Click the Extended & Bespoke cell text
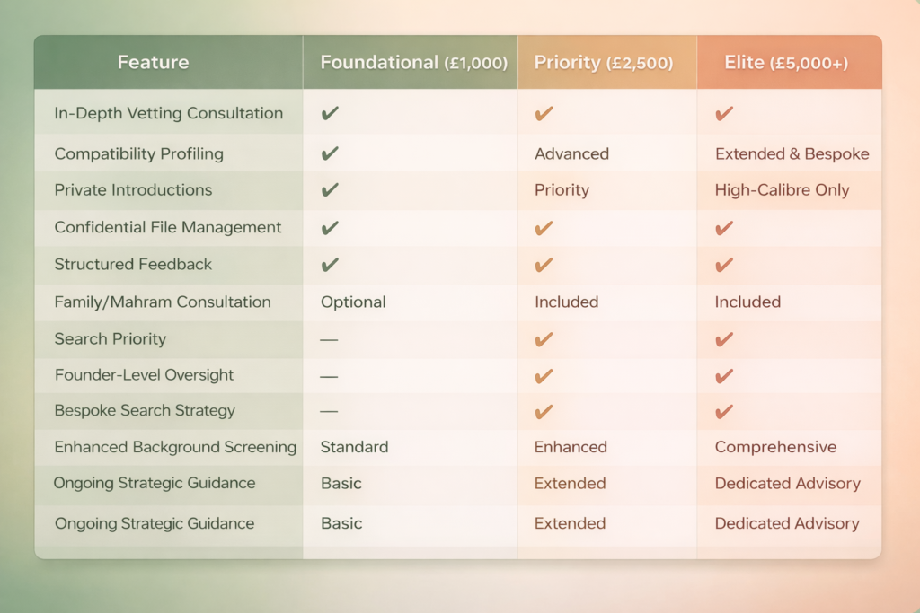The image size is (920, 613). pyautogui.click(x=792, y=153)
